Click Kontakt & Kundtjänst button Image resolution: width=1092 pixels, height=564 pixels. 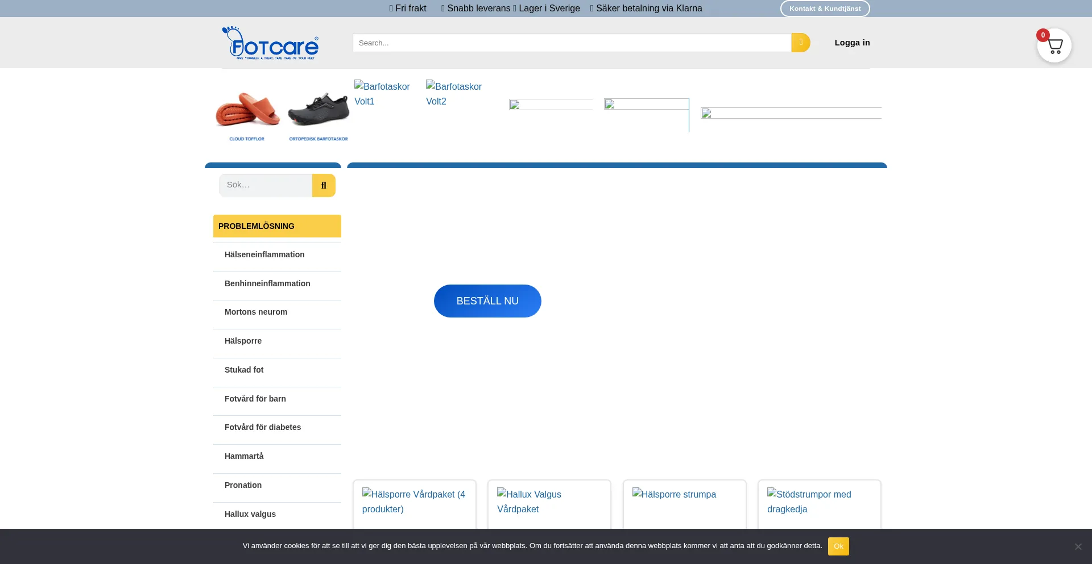pos(825,9)
